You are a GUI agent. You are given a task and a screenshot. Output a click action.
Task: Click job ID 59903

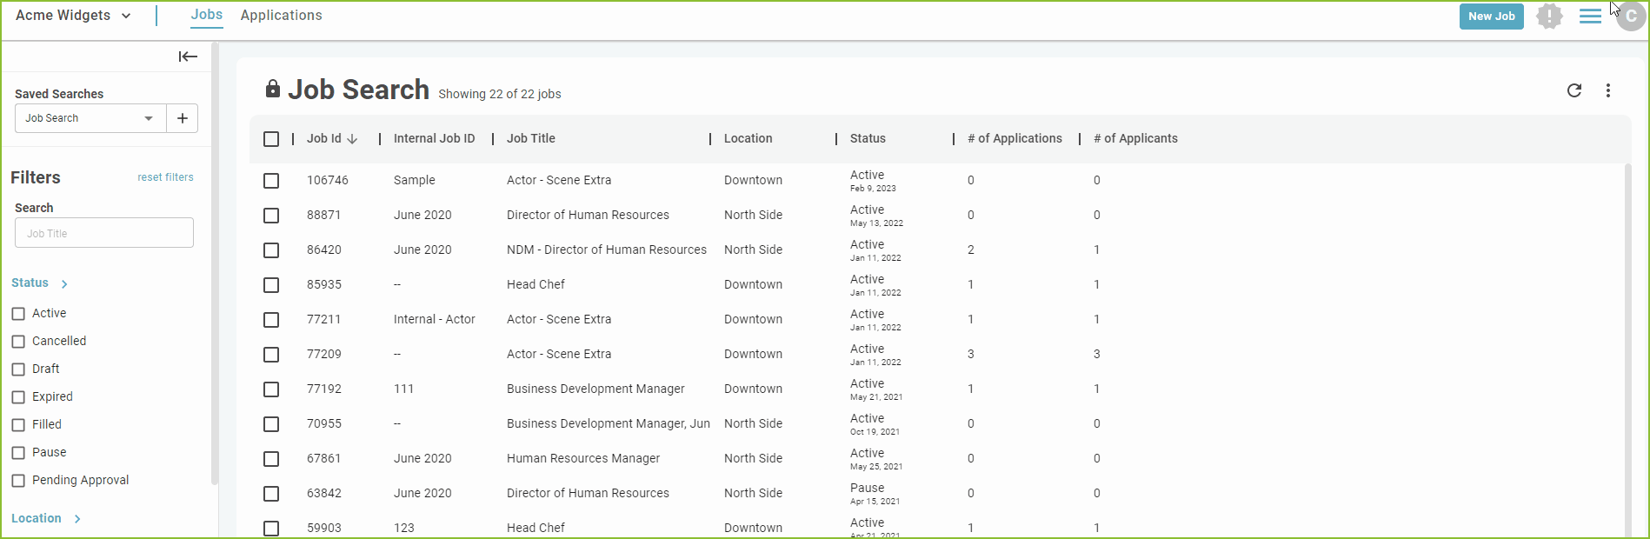click(x=324, y=528)
